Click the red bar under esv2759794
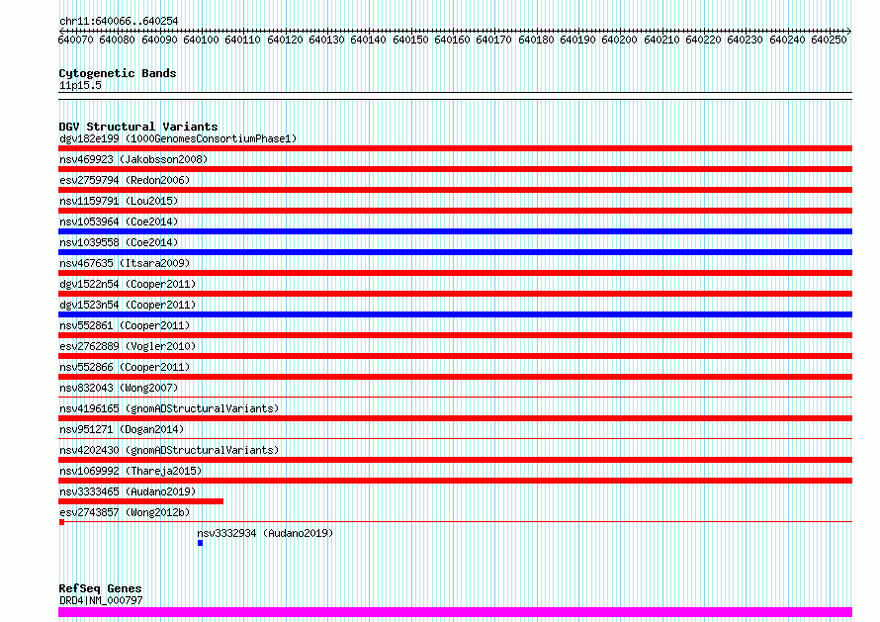 (455, 190)
